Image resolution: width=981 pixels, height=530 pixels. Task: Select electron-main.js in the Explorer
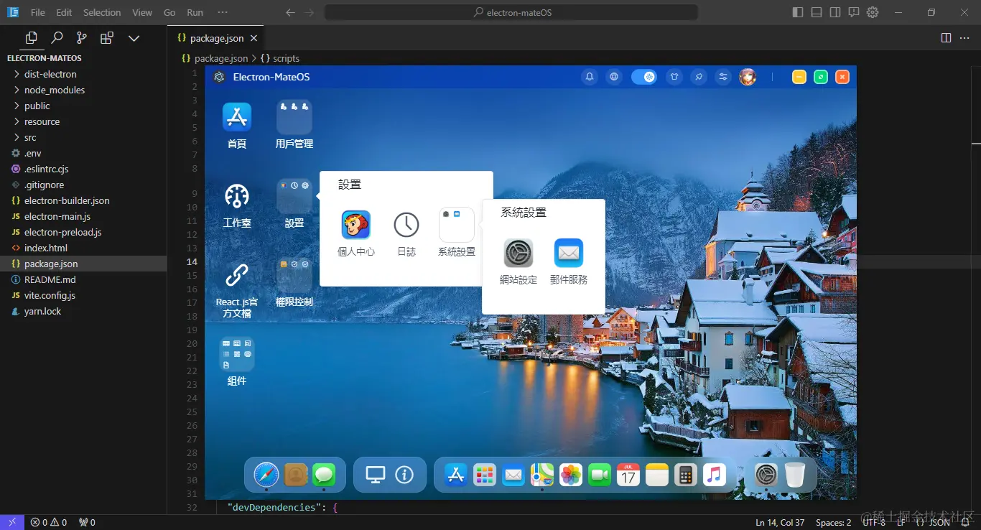pyautogui.click(x=63, y=216)
